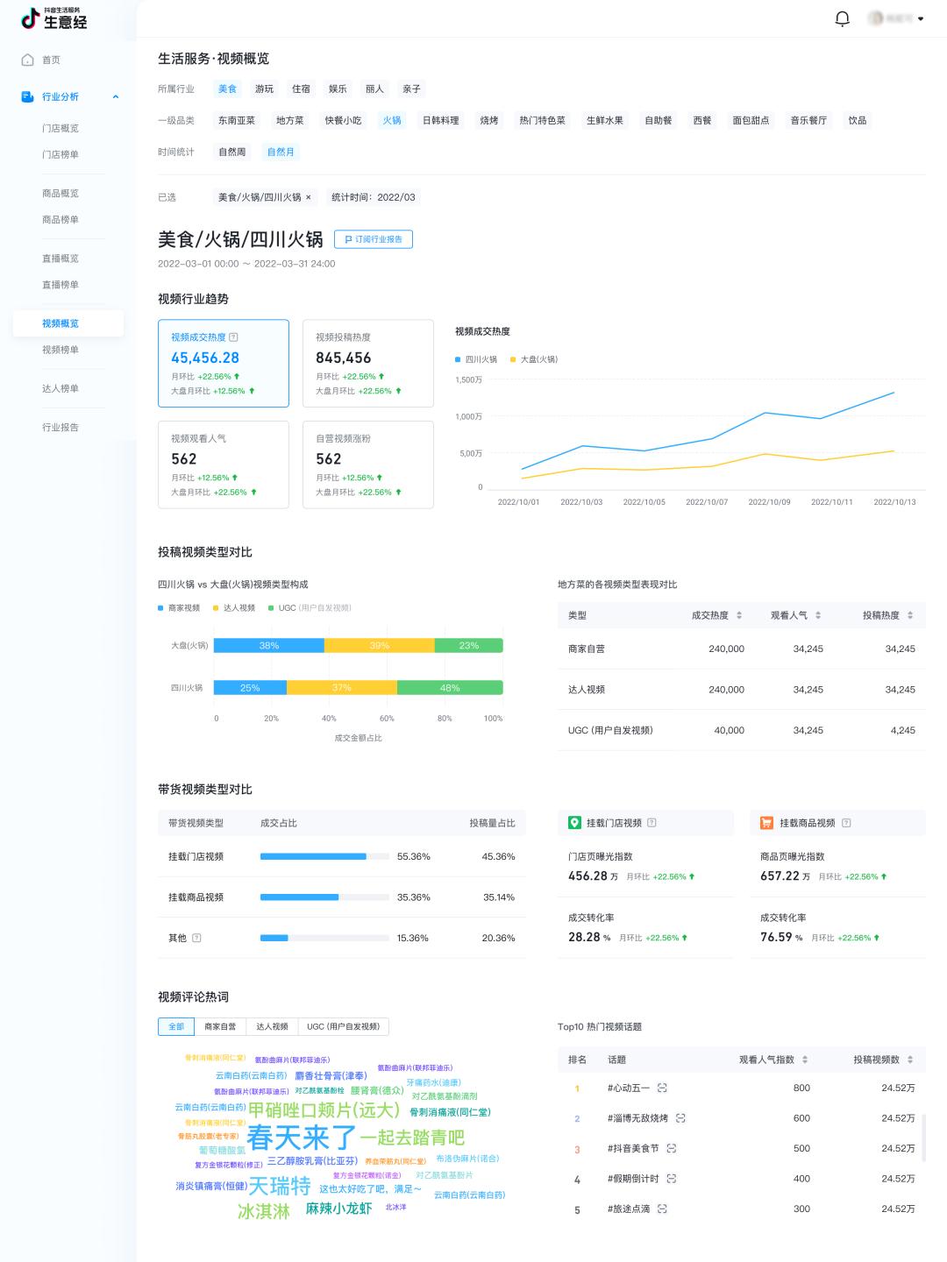Viewport: 947px width, 1262px height.
Task: Click the notification bell icon
Action: pos(842,18)
